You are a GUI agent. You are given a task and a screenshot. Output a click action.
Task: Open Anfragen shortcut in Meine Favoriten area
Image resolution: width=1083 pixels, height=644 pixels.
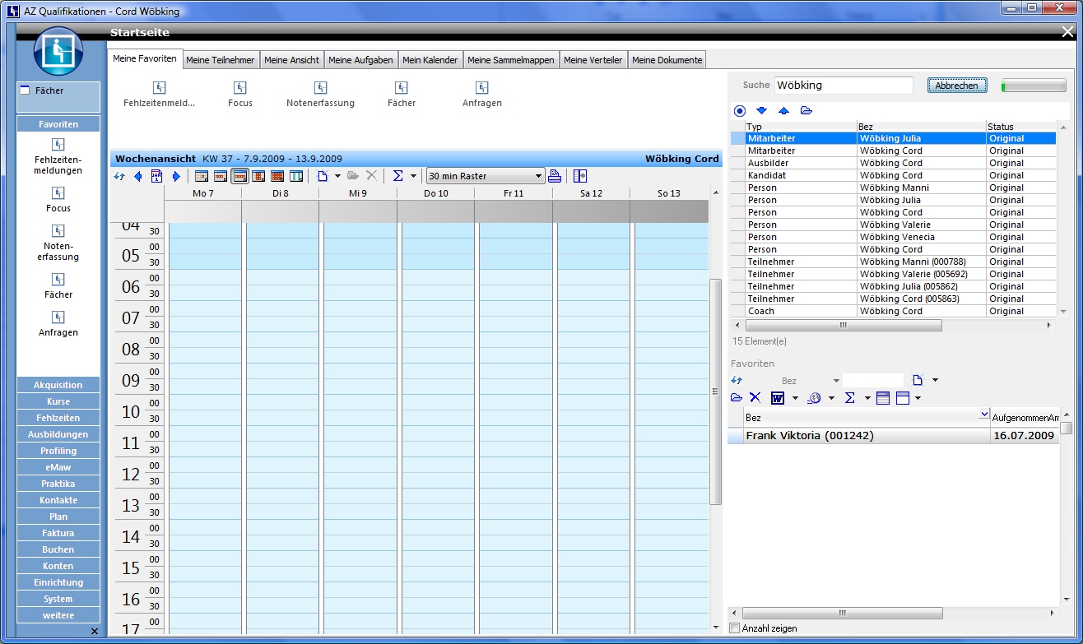[x=482, y=88]
